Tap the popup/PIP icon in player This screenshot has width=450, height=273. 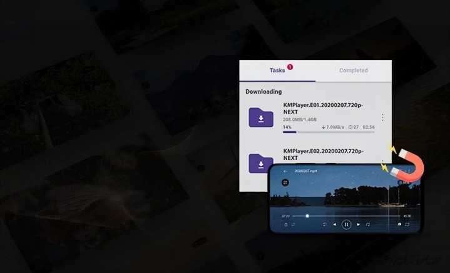click(x=399, y=225)
